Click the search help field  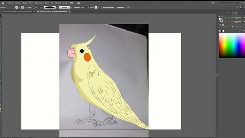click(227, 3)
